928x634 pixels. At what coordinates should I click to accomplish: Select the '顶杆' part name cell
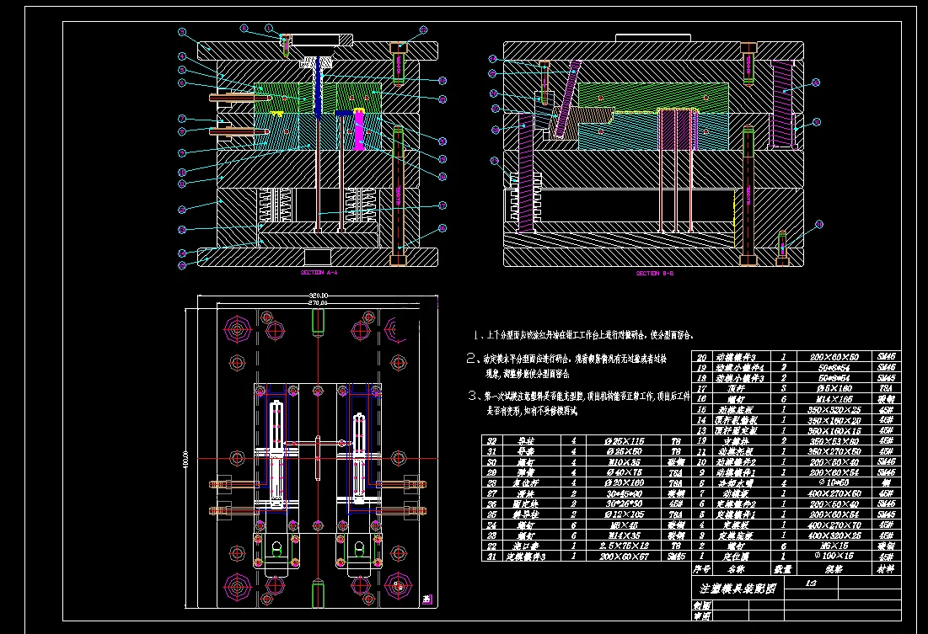tap(736, 389)
